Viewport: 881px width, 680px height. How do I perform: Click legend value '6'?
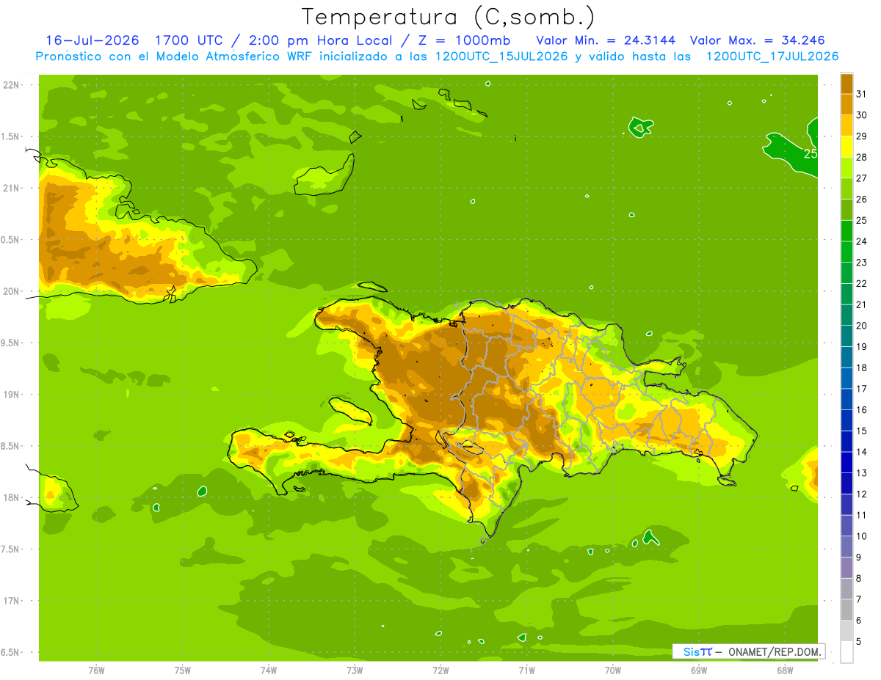tap(858, 621)
